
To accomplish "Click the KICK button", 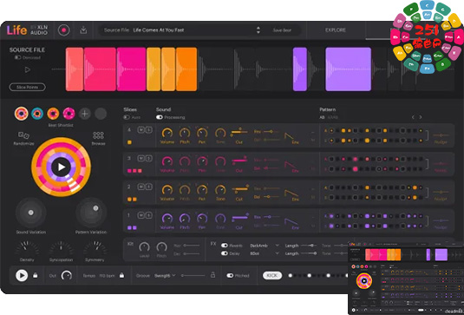I will [x=272, y=276].
